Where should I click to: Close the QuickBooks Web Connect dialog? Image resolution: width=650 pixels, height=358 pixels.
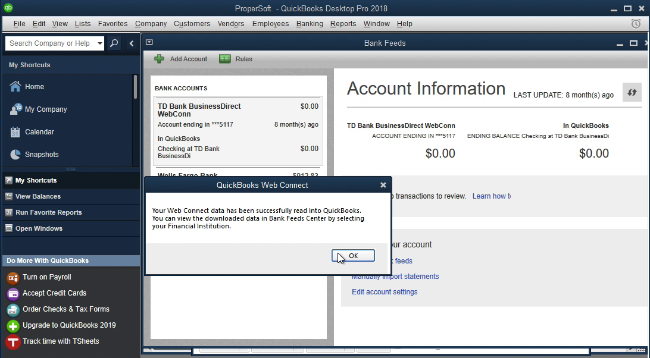click(x=383, y=185)
